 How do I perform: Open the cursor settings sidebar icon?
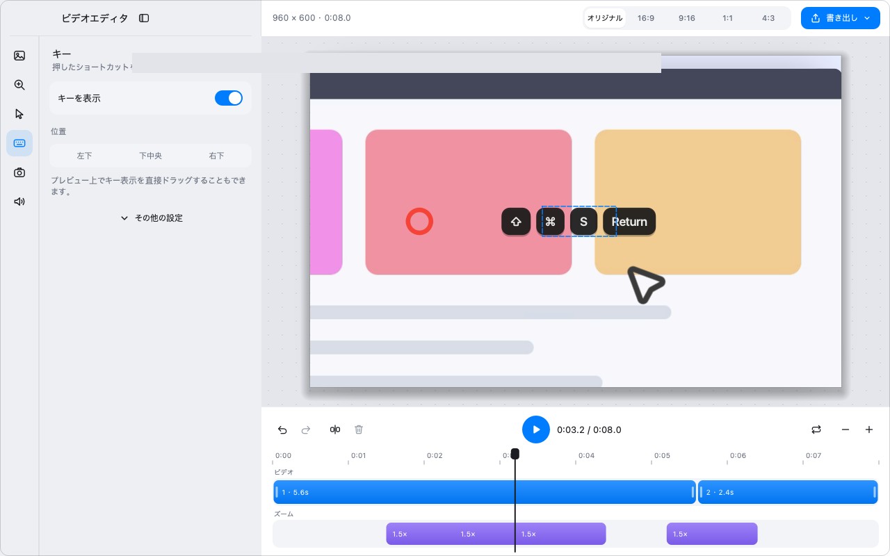19,114
